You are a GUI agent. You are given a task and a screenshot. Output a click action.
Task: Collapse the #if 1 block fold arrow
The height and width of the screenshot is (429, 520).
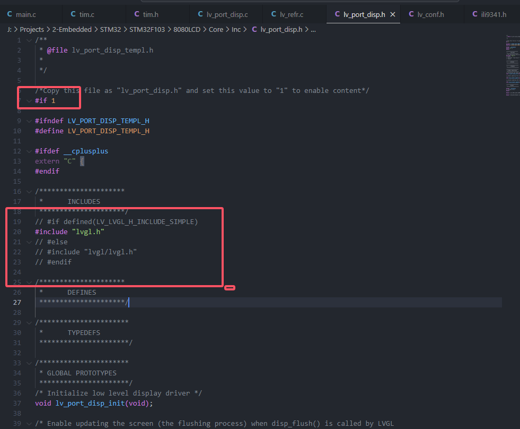coord(29,101)
